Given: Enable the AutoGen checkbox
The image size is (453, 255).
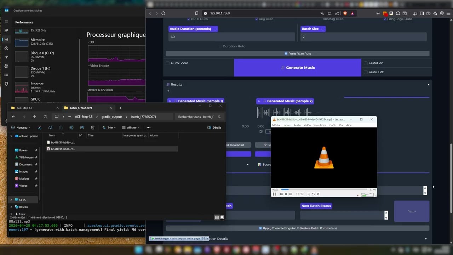Looking at the screenshot, I should click(366, 63).
